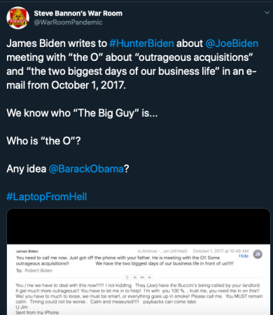The height and width of the screenshot is (315, 273).
Task: Visit the @JoeBiden mention
Action: [232, 43]
